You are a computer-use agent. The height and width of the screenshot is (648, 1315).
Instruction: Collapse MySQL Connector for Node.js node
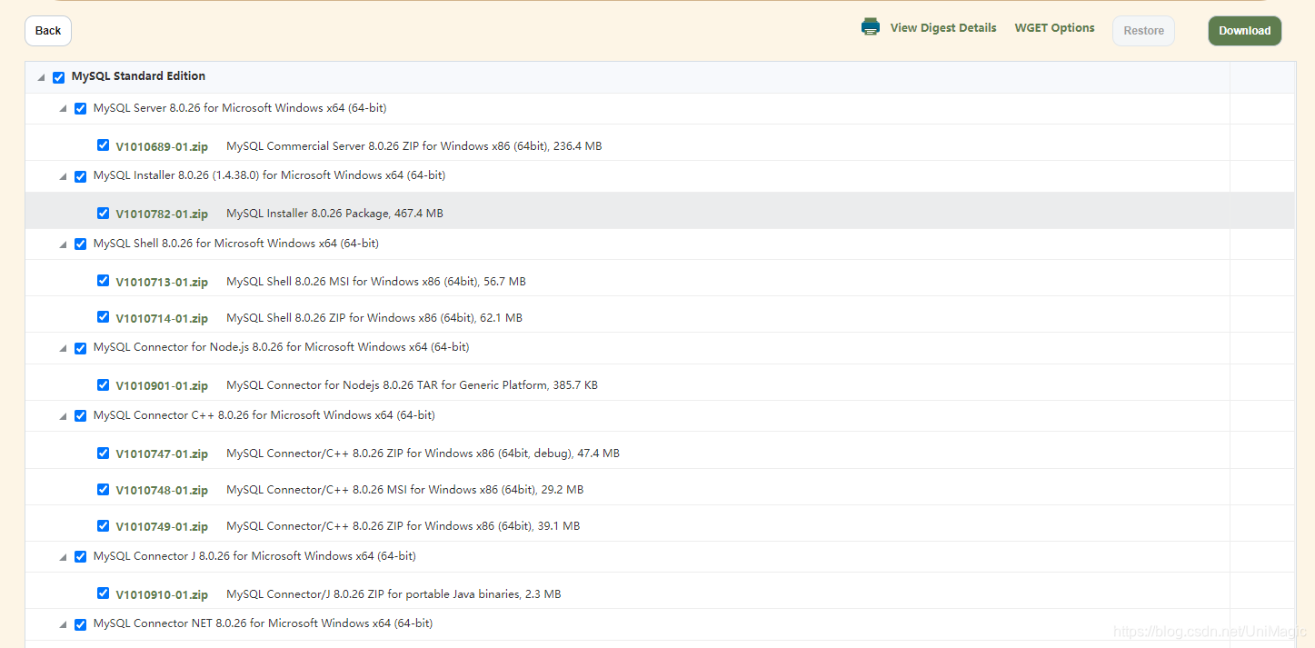pyautogui.click(x=64, y=349)
